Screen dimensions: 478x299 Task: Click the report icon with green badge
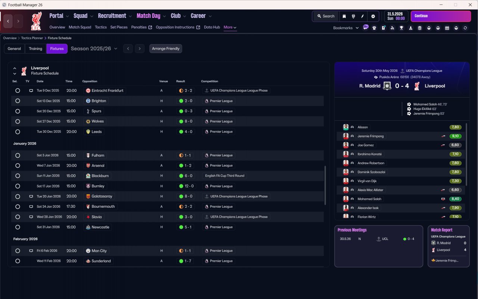[x=383, y=28]
